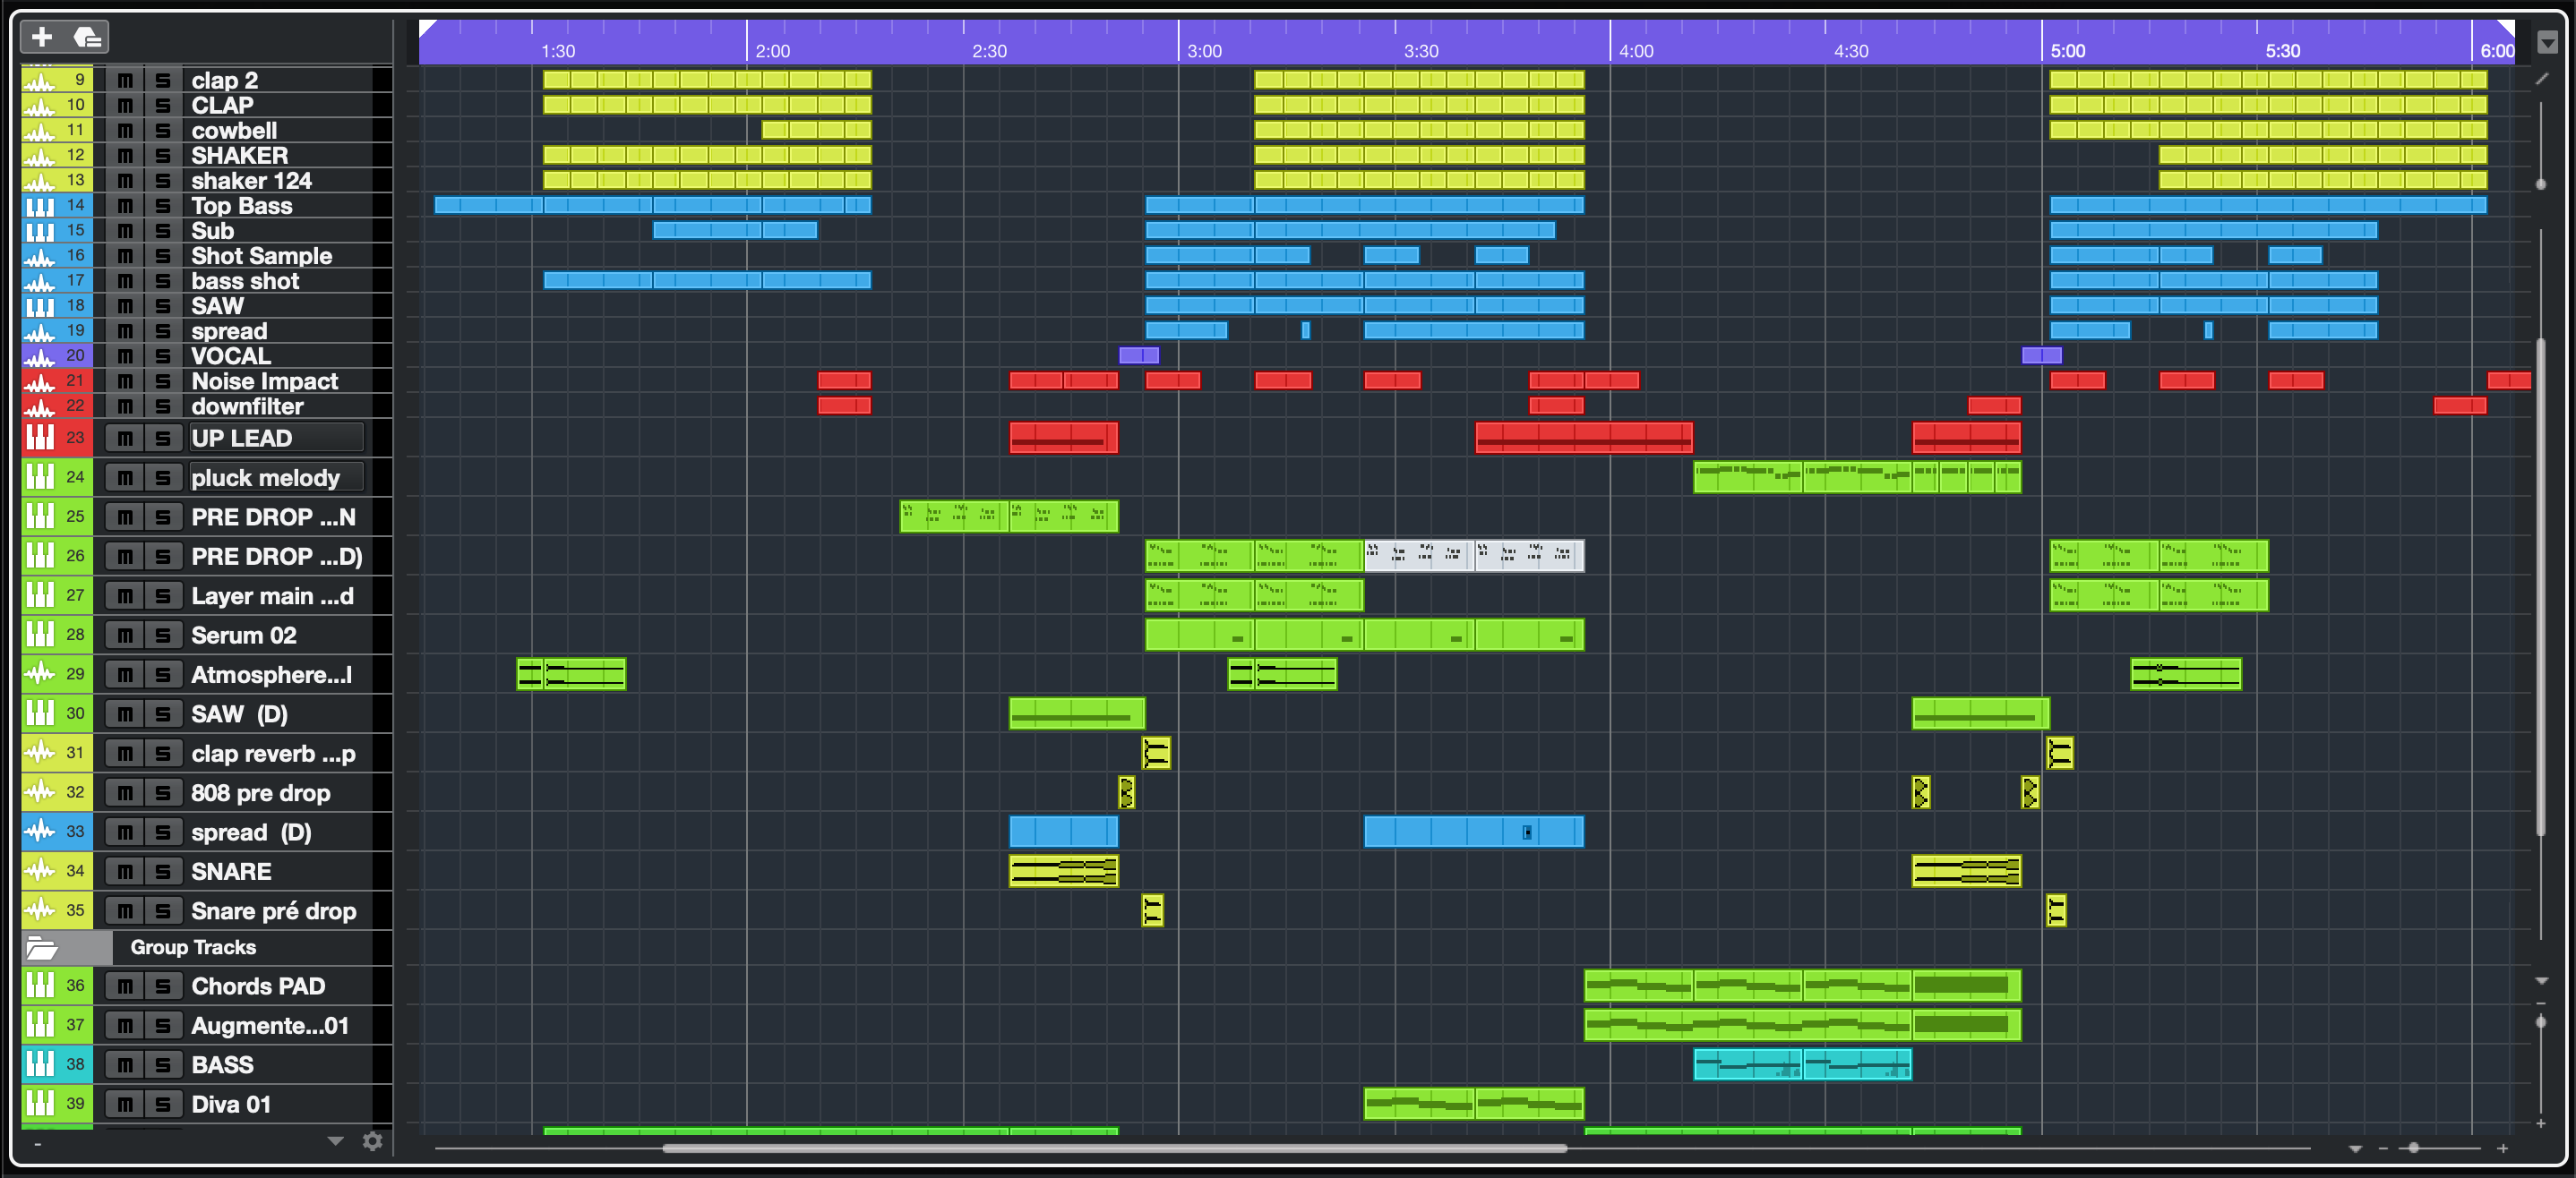The width and height of the screenshot is (2576, 1178).
Task: Select the BASS instrument track icon
Action: [x=39, y=1064]
